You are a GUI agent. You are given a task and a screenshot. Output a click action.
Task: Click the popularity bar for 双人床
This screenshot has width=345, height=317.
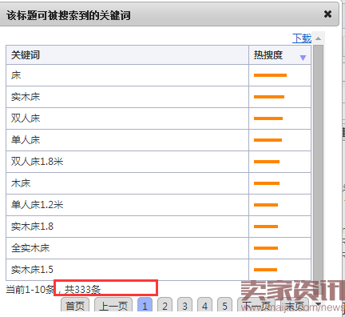268,118
